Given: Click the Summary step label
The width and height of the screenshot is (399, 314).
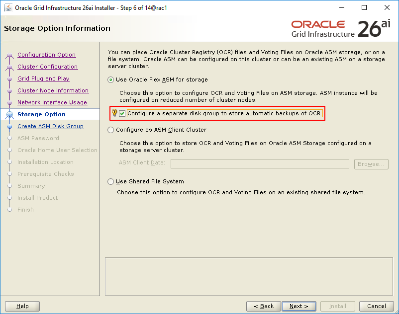Looking at the screenshot, I should point(31,186).
